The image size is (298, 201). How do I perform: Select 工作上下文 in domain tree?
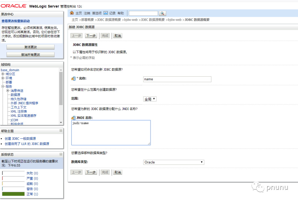click(18, 107)
